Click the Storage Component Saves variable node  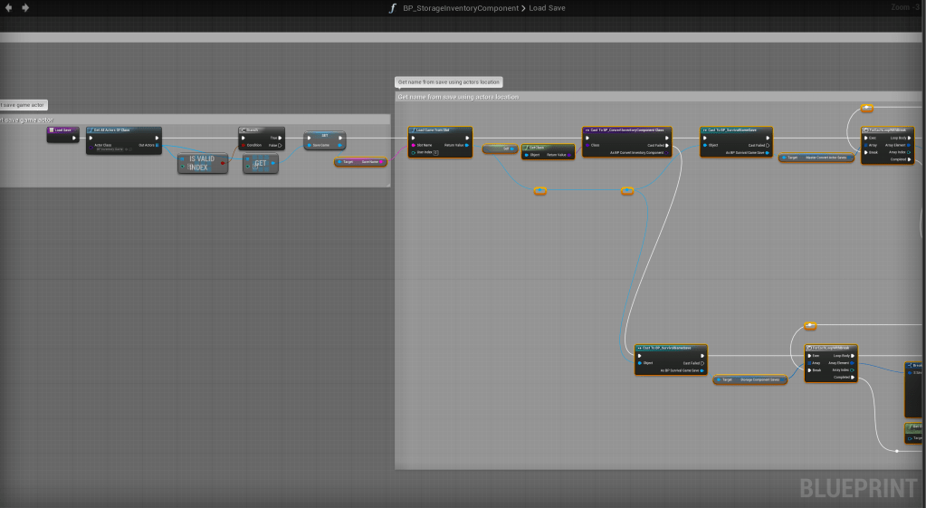tap(750, 380)
